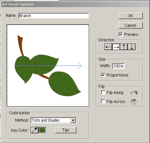
Task: Set brush direction to down arrow
Action: tap(132, 47)
